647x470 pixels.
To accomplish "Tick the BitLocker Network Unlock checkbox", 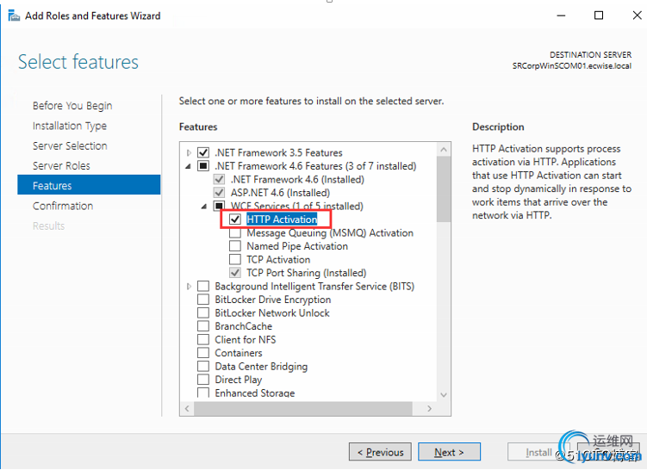I will [203, 313].
